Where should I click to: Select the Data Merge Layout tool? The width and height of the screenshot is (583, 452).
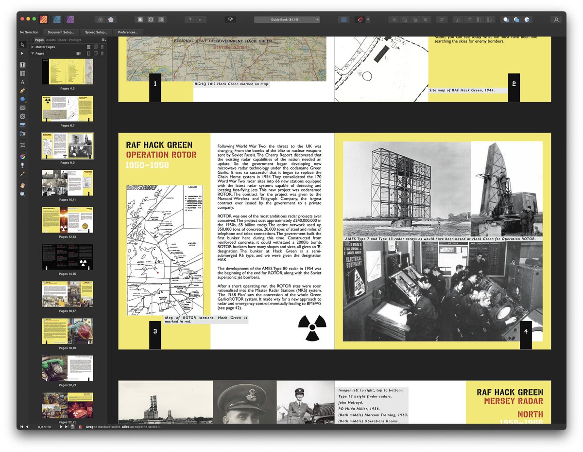[x=22, y=134]
